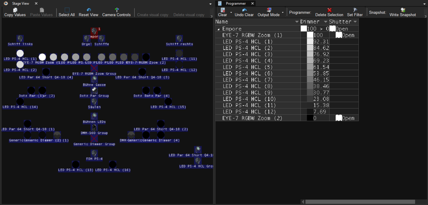Close the Programmer tab

[x=252, y=3]
